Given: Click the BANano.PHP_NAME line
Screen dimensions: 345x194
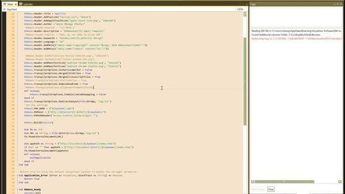Looking at the screenshot, I should 49,108.
